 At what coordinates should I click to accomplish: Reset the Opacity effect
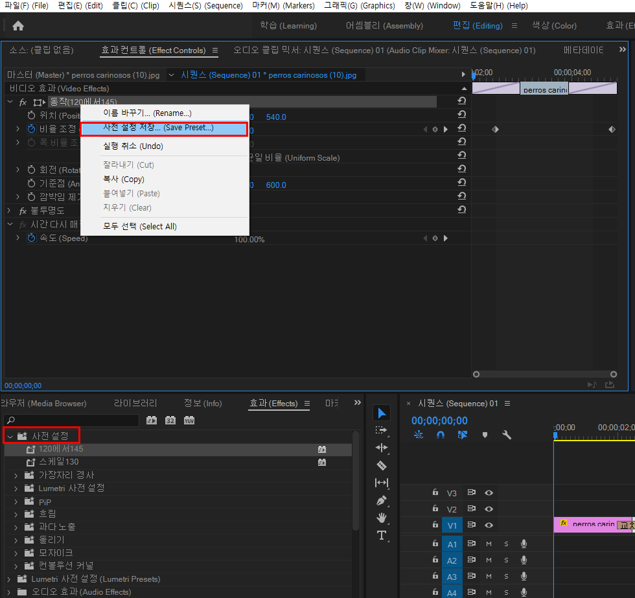(461, 209)
